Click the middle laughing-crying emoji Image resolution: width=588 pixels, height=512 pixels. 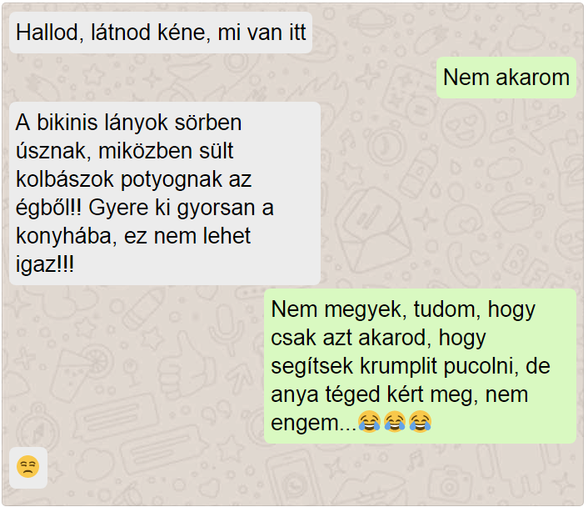pos(395,422)
